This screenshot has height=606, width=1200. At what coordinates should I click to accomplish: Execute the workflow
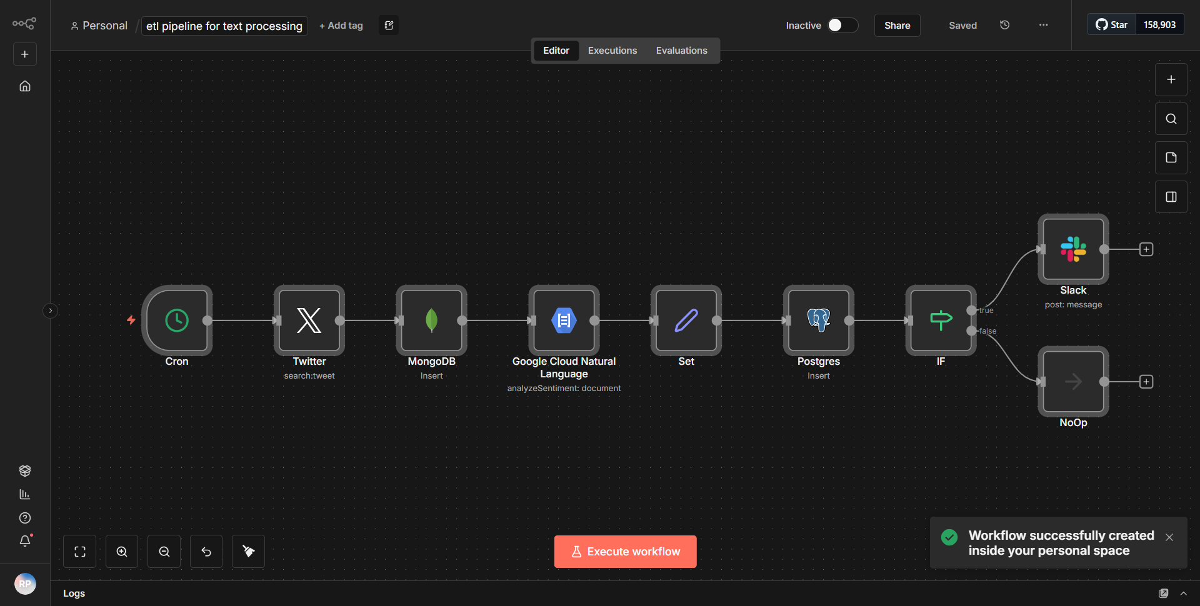(625, 551)
